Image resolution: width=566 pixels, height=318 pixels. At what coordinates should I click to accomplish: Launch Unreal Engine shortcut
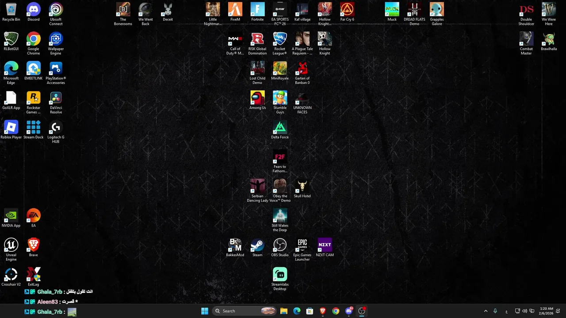(x=11, y=250)
